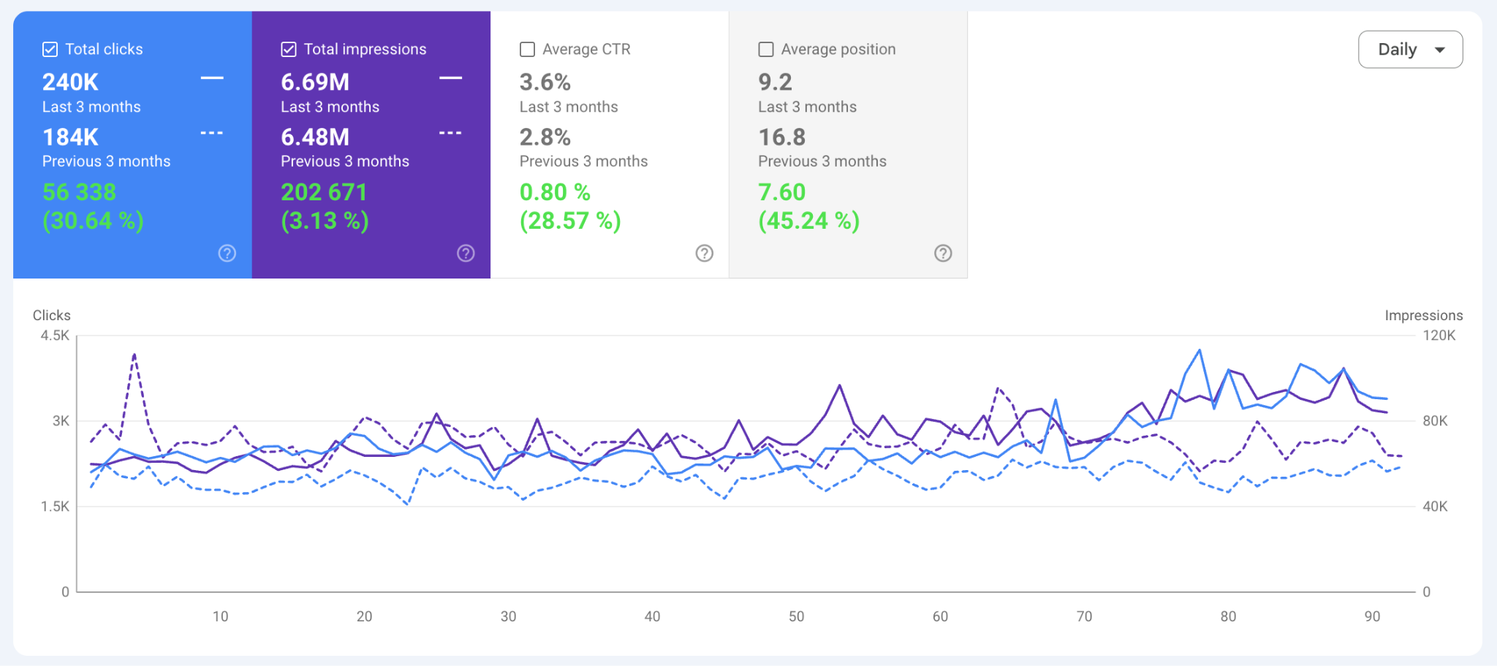
Task: Uncheck the Total impressions checkbox
Action: [x=288, y=49]
